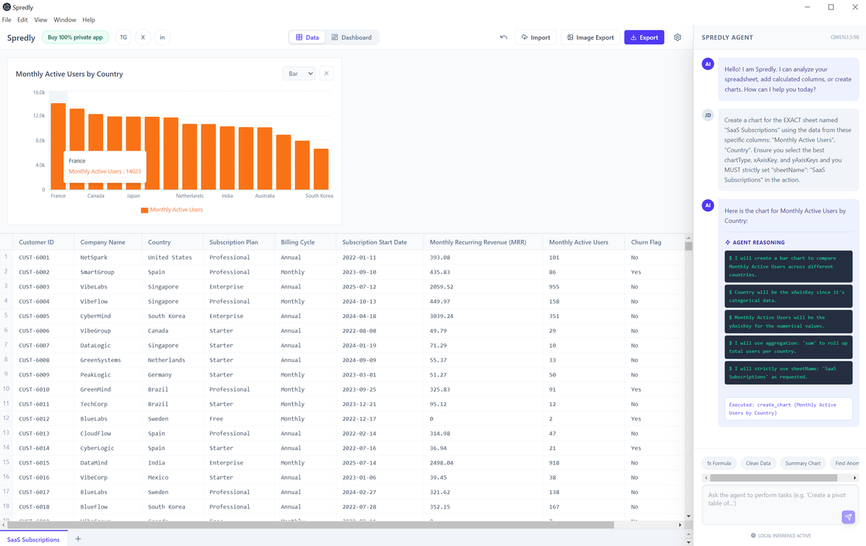Open the File menu

[x=6, y=19]
